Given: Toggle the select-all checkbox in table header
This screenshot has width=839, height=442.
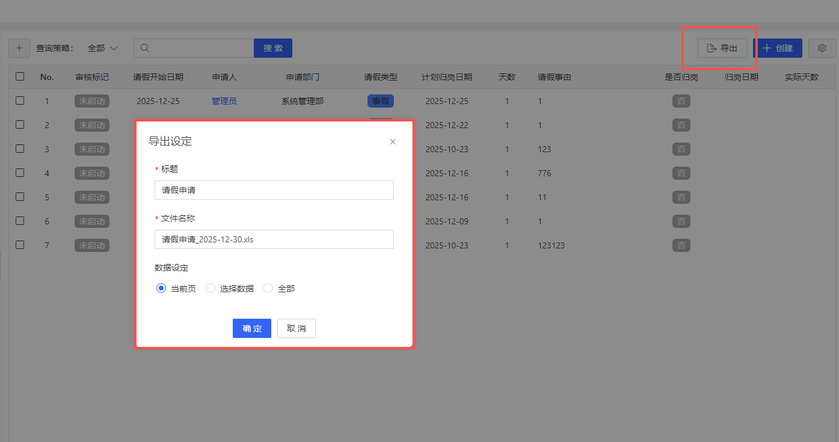Looking at the screenshot, I should coord(20,76).
